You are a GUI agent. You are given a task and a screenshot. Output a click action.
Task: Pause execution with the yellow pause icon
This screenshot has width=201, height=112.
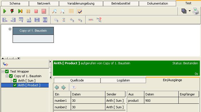point(28,11)
